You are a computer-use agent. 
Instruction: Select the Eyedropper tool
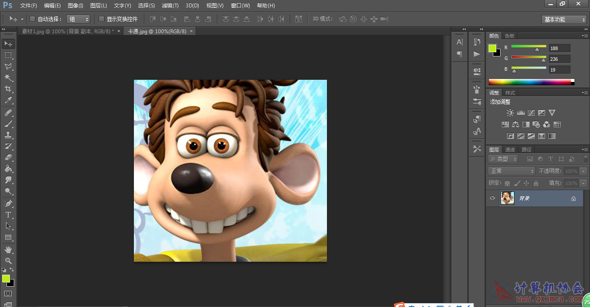pyautogui.click(x=8, y=100)
